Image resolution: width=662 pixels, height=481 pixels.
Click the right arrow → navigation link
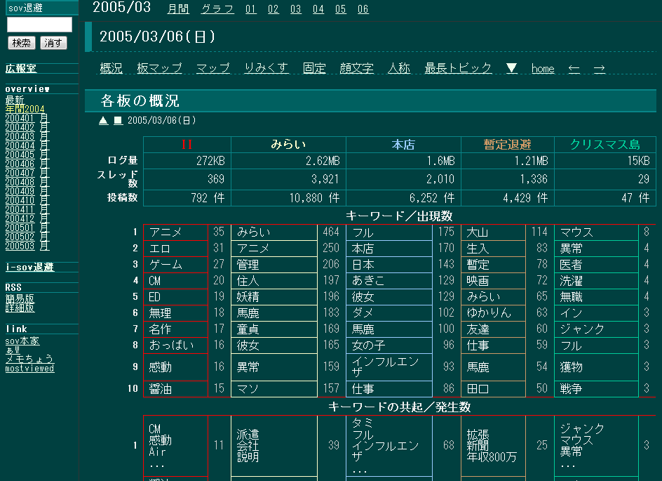pos(599,68)
